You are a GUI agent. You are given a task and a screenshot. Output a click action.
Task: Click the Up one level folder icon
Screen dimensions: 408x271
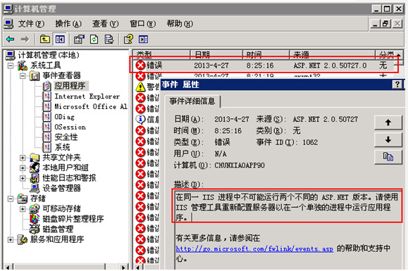(x=45, y=39)
